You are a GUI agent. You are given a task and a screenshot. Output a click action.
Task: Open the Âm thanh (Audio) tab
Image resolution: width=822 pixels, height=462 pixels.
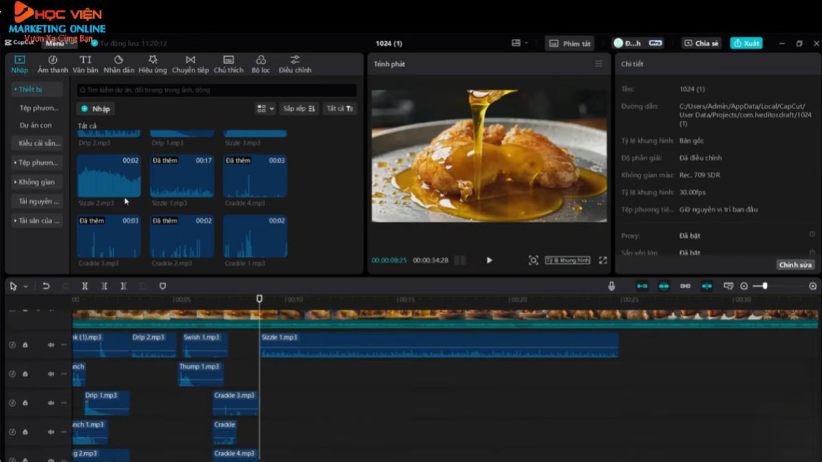pos(53,64)
